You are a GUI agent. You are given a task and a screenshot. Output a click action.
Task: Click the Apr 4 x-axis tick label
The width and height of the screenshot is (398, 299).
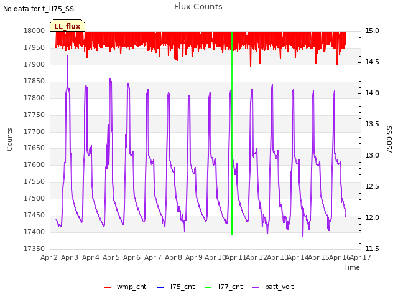[91, 257]
